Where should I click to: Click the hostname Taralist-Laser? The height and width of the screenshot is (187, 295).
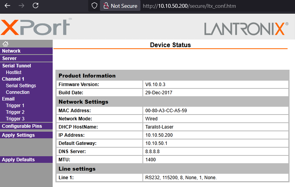point(159,127)
